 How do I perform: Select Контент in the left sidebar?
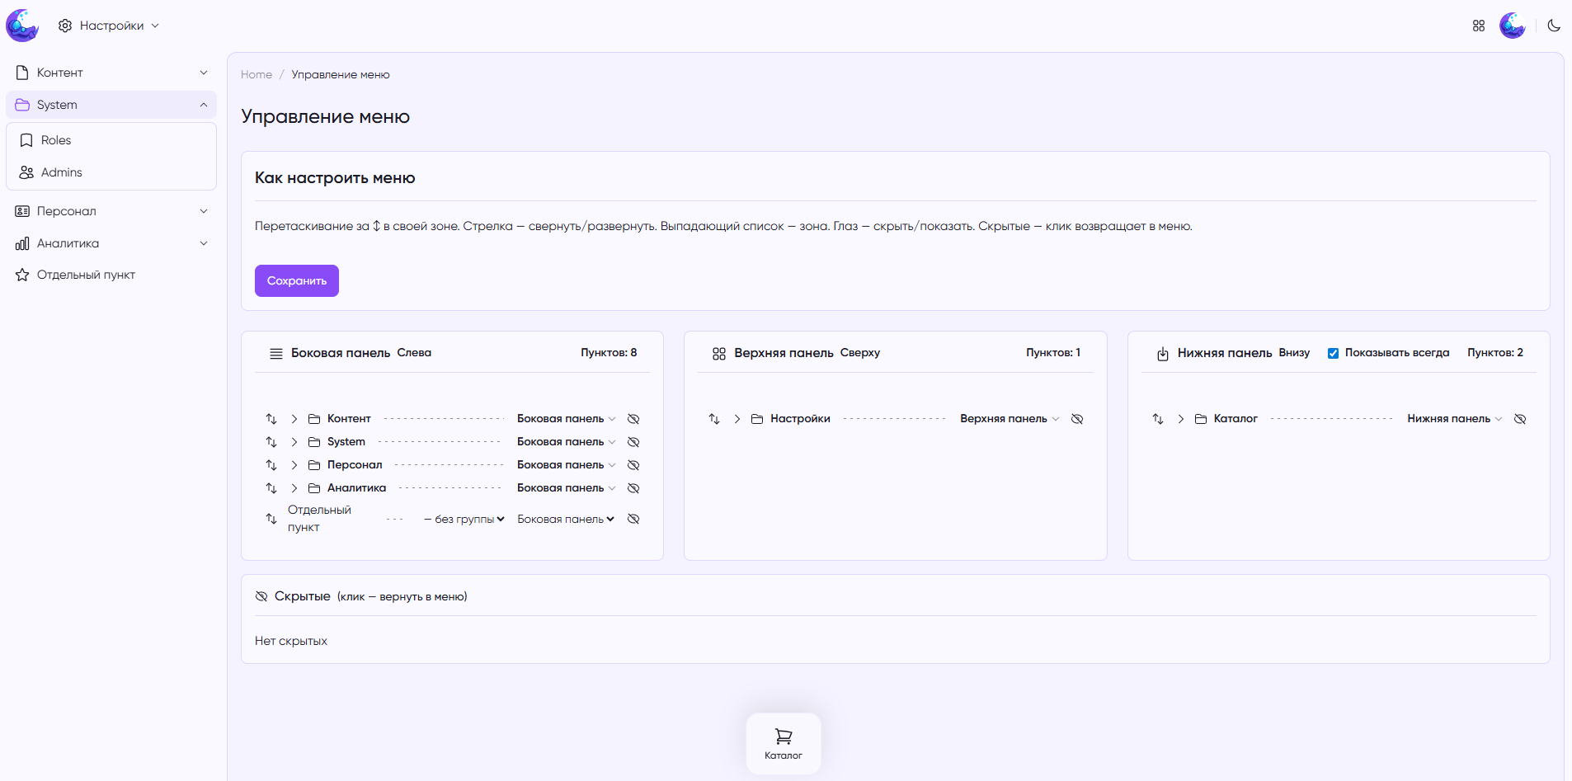tap(59, 72)
